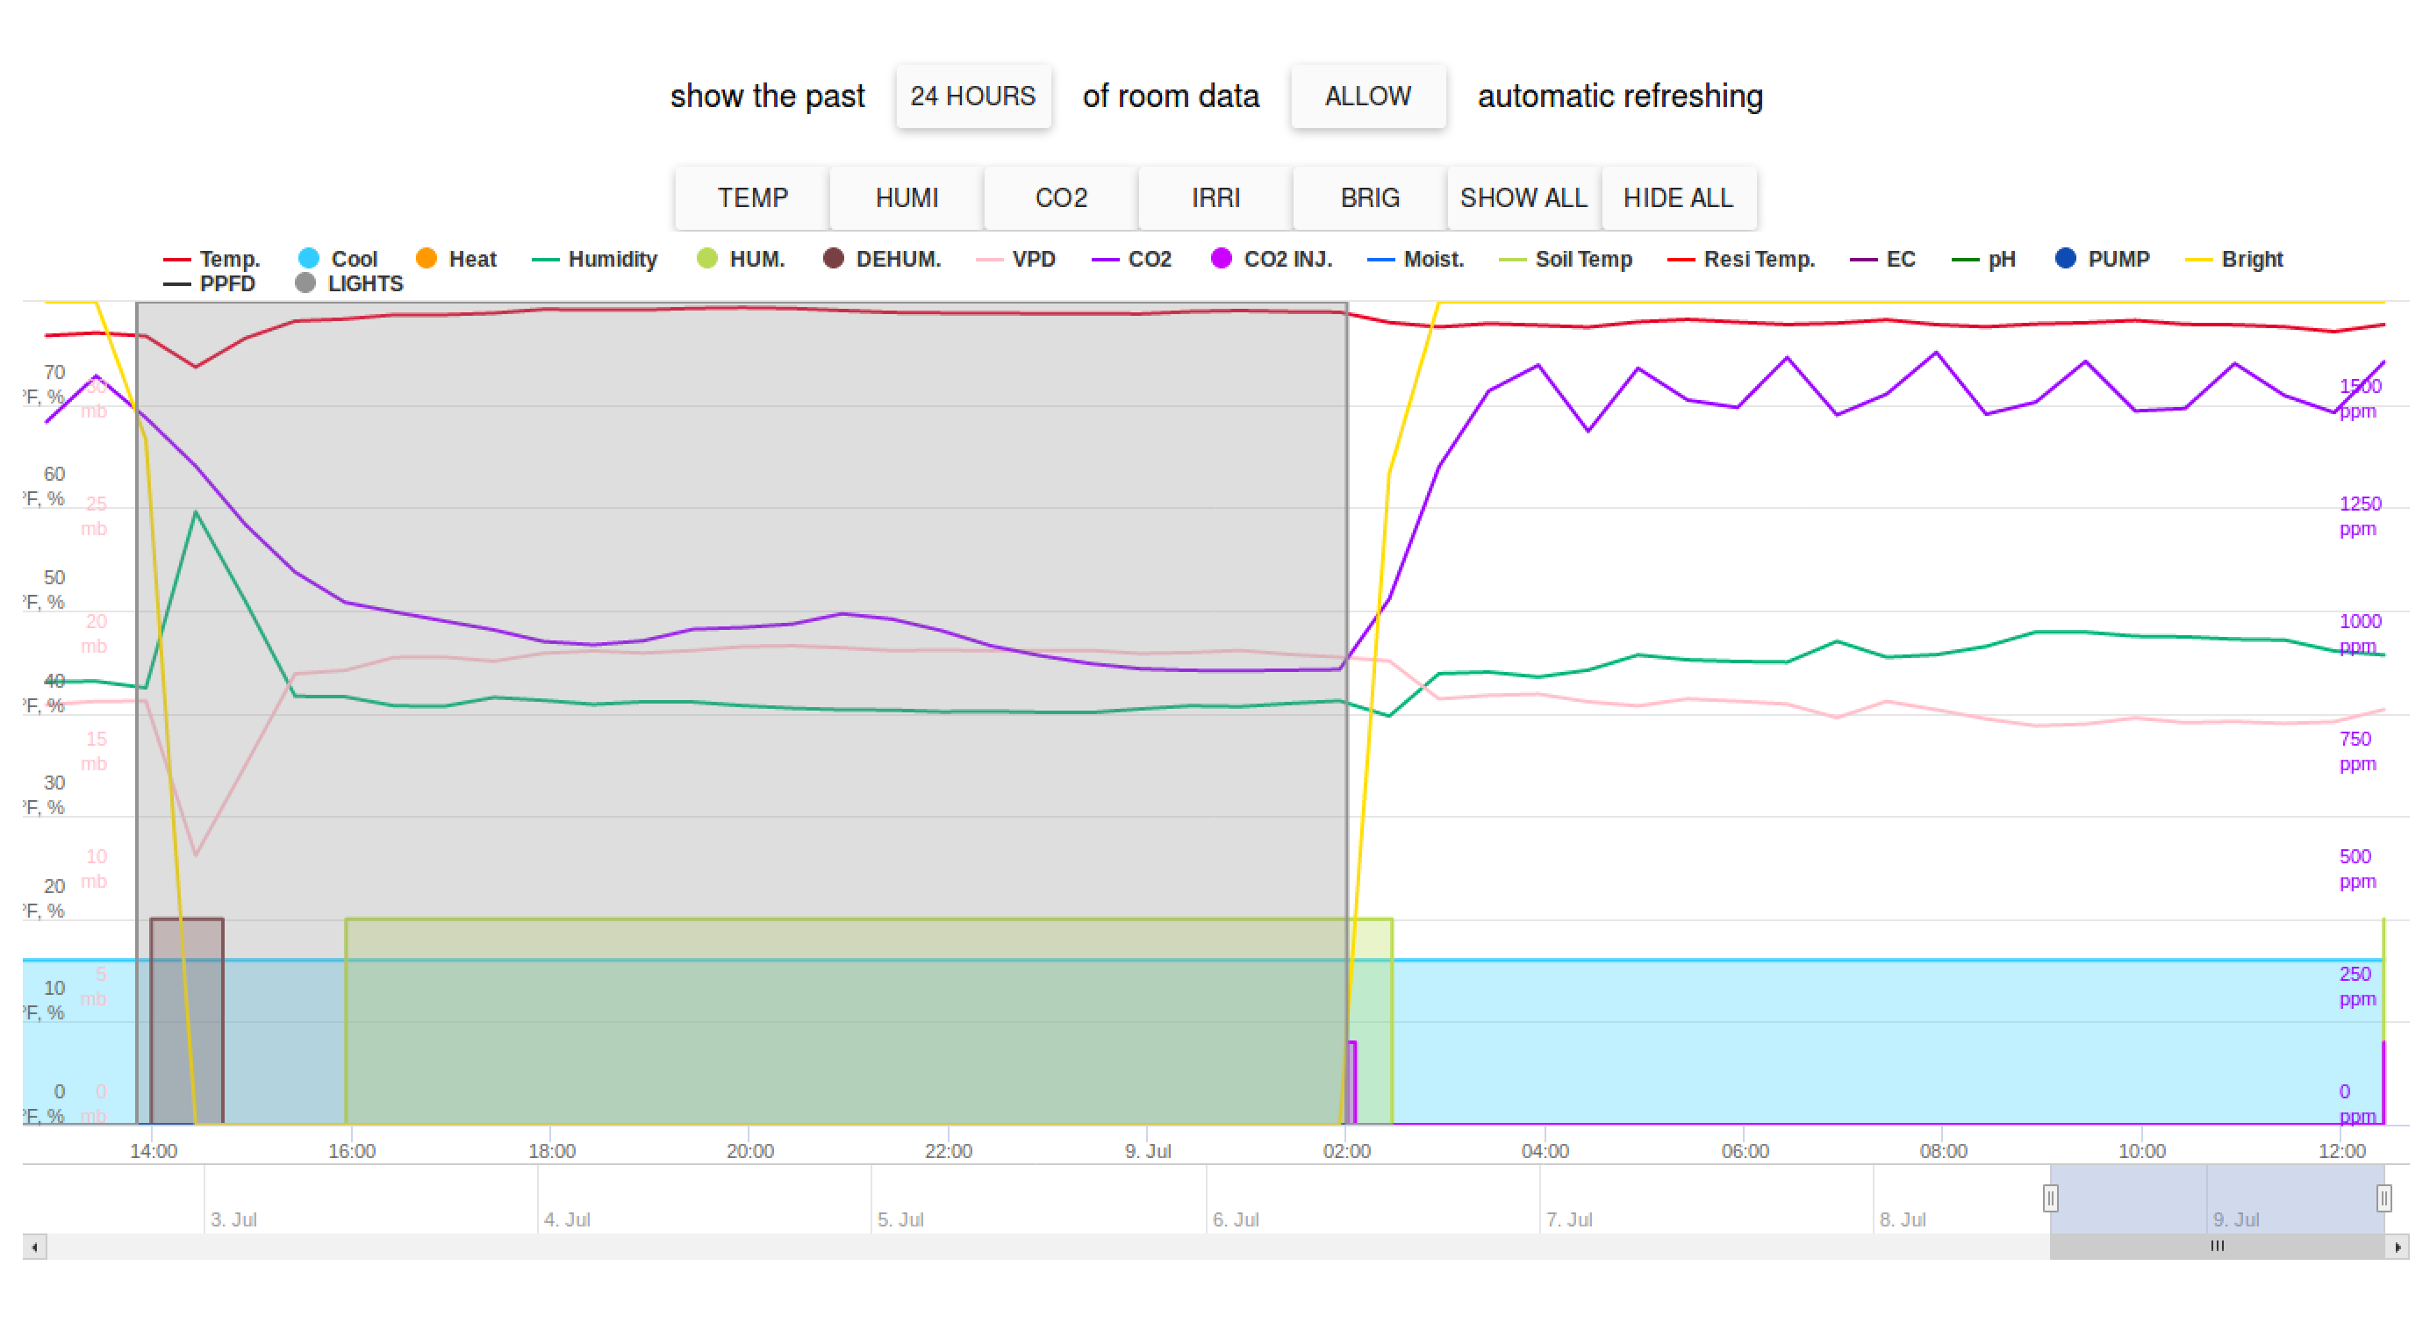Toggle the VPD series visibility
2430x1337 pixels.
tap(989, 260)
